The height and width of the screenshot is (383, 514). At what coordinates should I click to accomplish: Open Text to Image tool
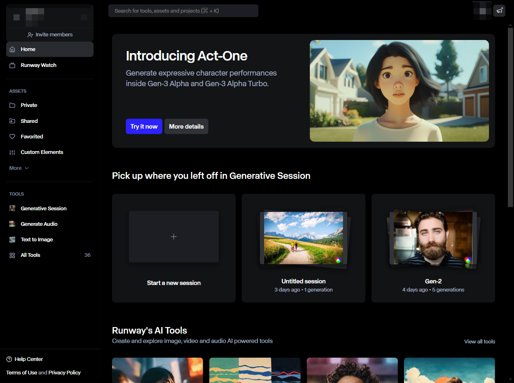pos(50,240)
